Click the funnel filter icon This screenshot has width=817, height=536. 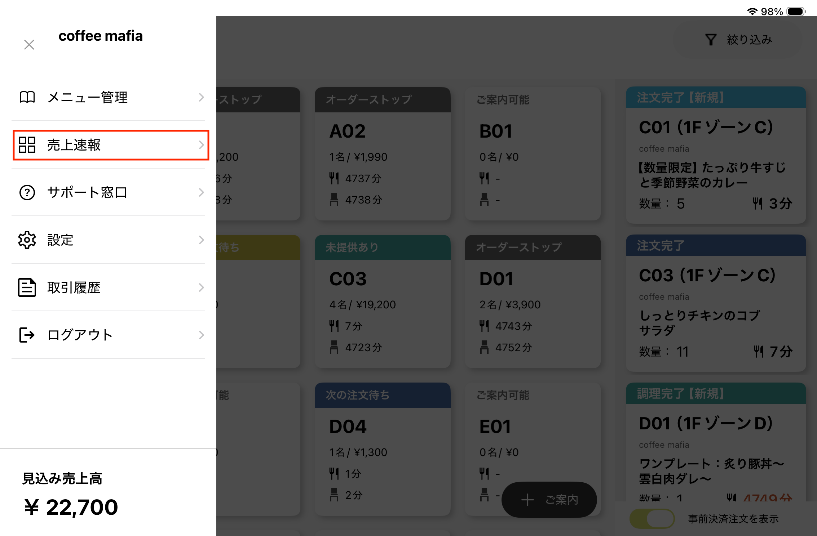coord(711,40)
